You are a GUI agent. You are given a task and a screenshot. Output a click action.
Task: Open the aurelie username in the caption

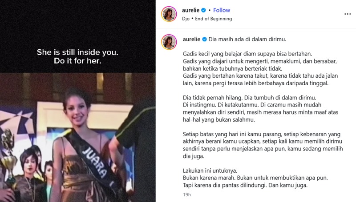[192, 40]
